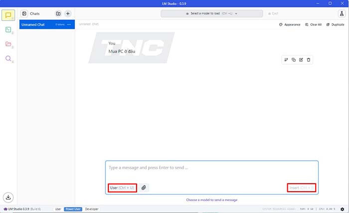
Task: Start a new chat with plus icon
Action: [68, 13]
